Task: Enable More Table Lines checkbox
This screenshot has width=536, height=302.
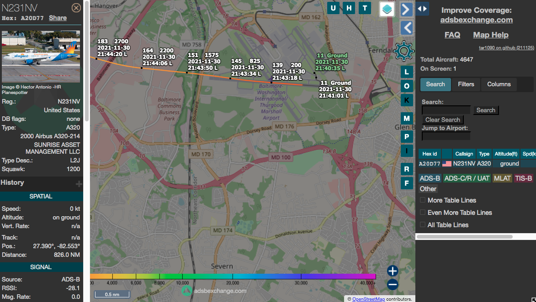Action: 423,200
